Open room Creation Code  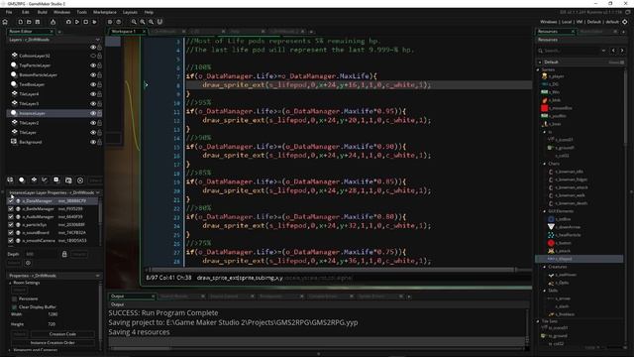62,334
